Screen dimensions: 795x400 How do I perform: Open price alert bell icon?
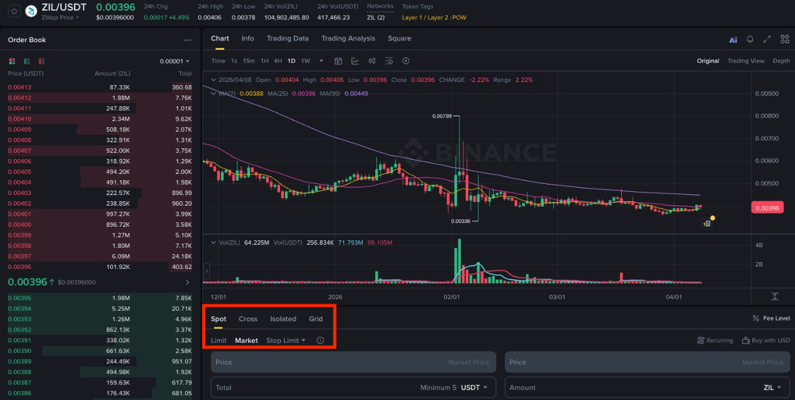pyautogui.click(x=750, y=39)
